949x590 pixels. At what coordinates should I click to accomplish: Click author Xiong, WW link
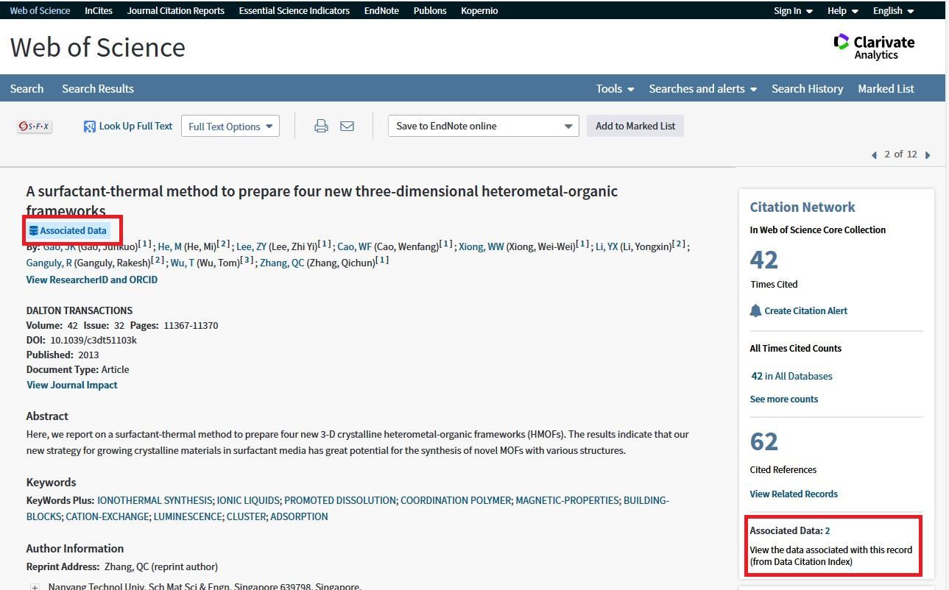[x=481, y=246]
